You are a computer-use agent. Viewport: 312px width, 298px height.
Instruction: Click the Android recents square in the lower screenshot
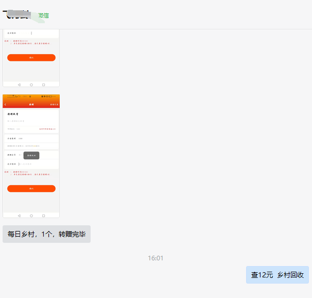[44, 215]
